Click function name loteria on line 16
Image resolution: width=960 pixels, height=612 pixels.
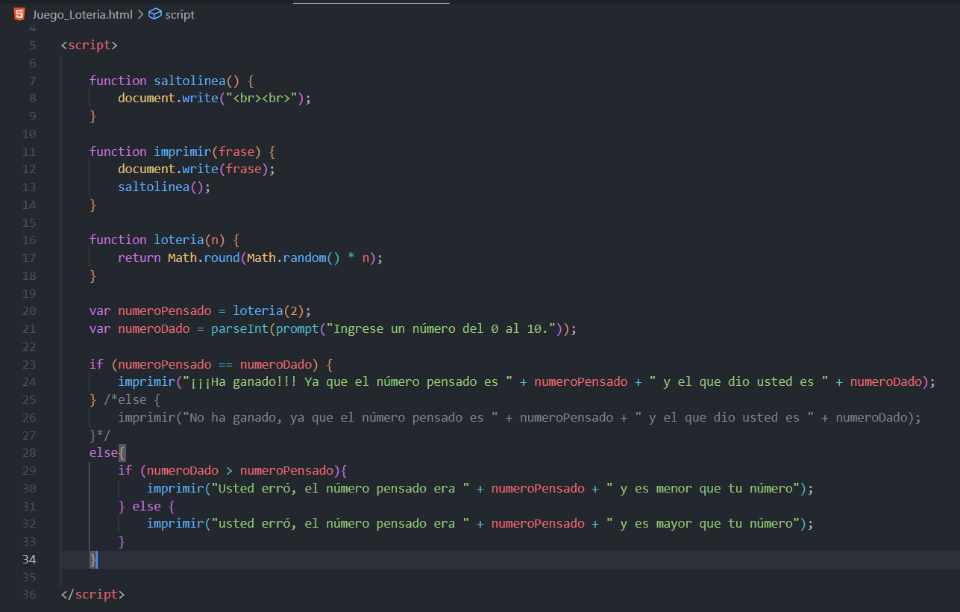(x=179, y=240)
